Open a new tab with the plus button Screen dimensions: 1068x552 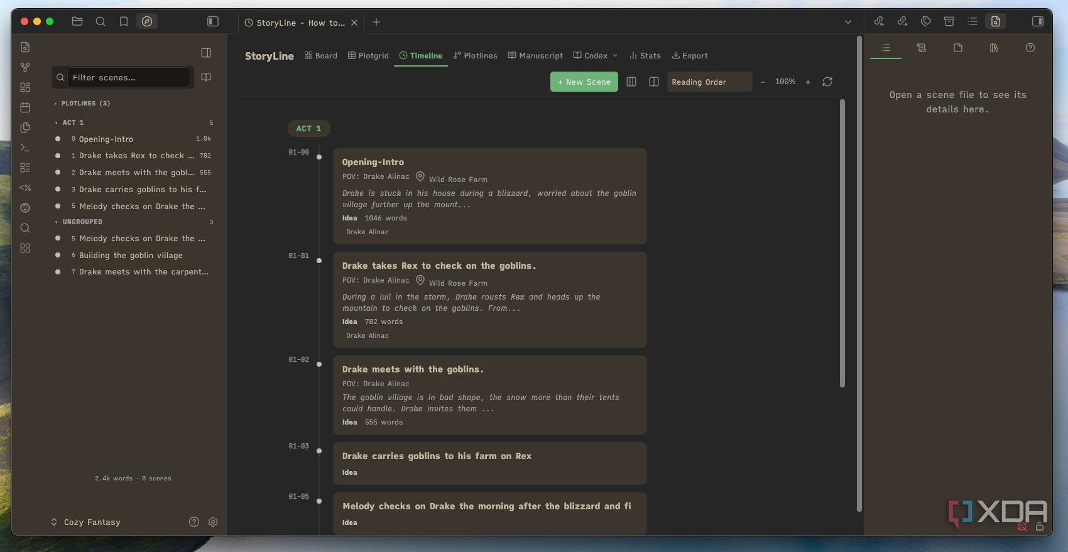pos(376,22)
